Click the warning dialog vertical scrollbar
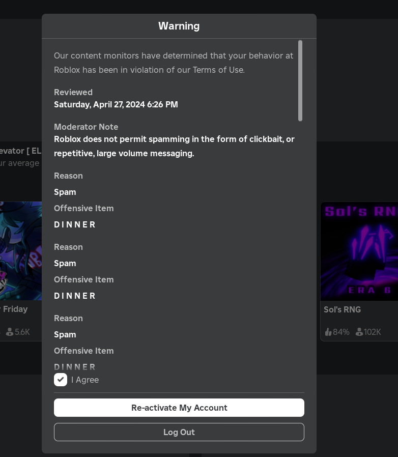 click(x=300, y=80)
